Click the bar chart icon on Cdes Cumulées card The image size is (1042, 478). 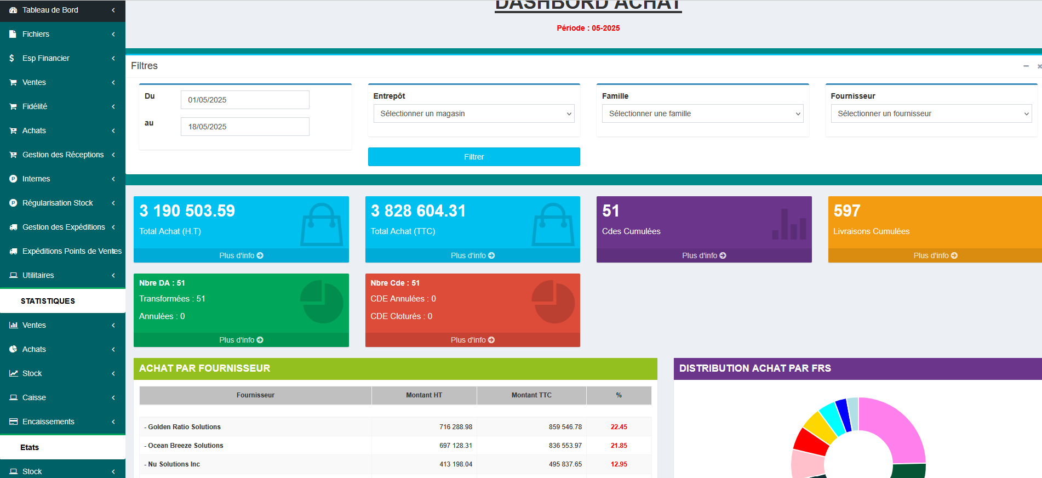coord(789,225)
